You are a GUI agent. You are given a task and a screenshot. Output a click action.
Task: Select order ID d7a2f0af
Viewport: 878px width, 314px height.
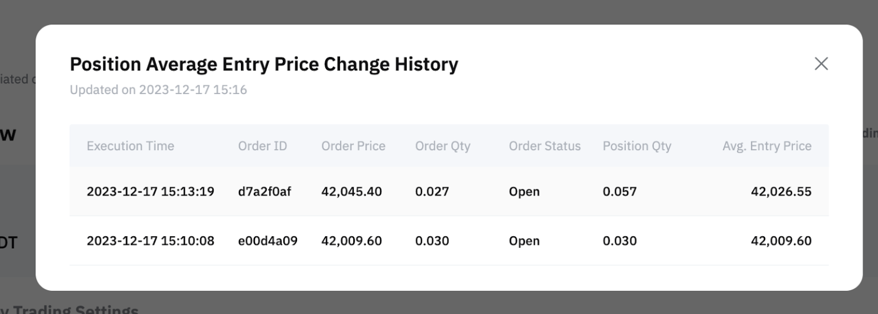click(x=264, y=191)
